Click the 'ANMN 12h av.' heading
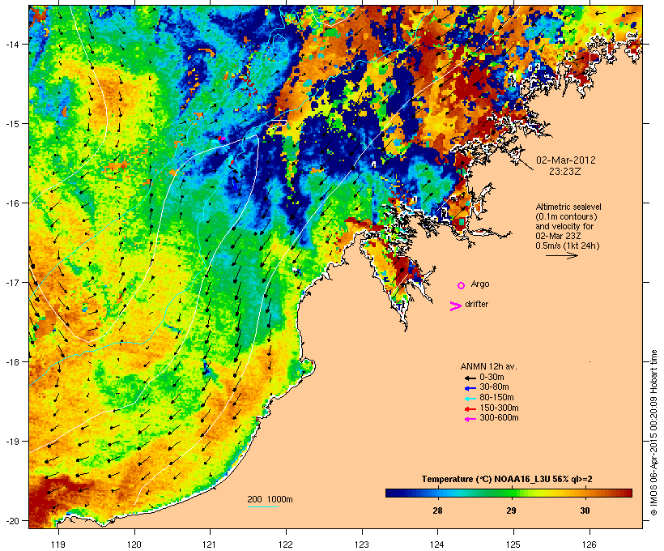The height and width of the screenshot is (551, 664). tap(488, 366)
